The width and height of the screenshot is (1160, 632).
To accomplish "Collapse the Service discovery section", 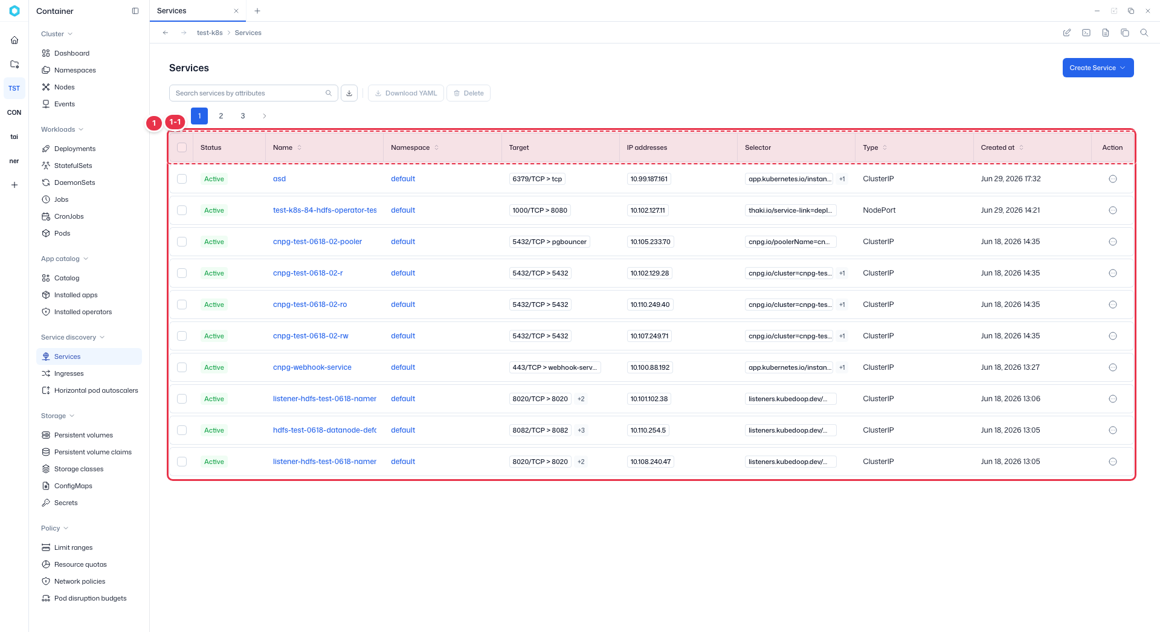I will [72, 337].
